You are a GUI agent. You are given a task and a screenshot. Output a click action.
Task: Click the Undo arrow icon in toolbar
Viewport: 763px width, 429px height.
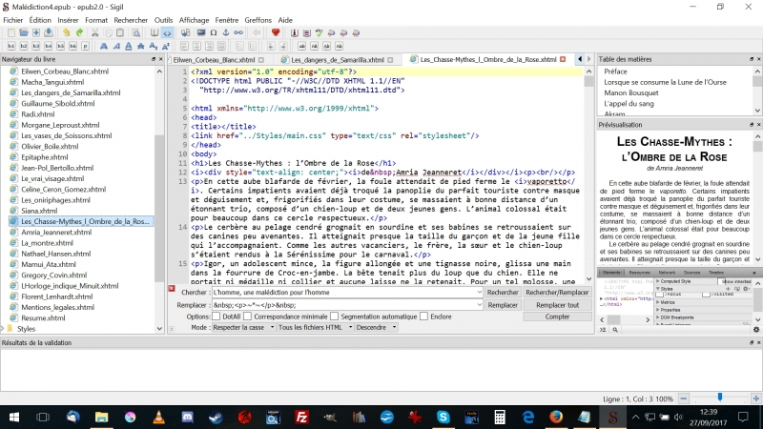[x=66, y=32]
